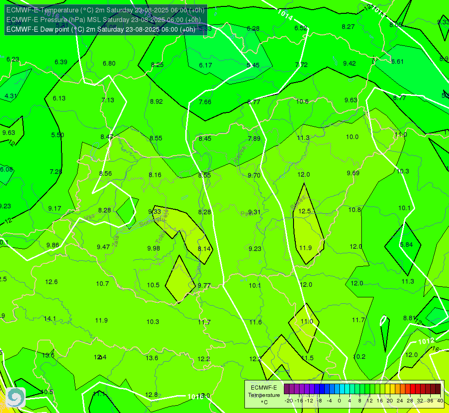Click the 8.47 value on the map
Image resolution: width=449 pixels, height=413 pixels.
coord(107,137)
